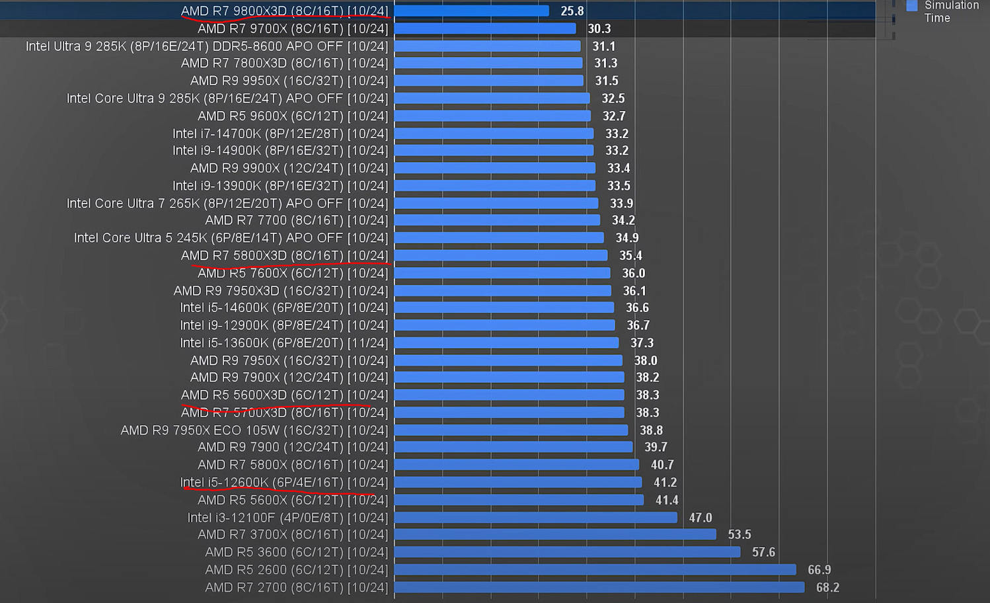990x603 pixels.
Task: Click the 39.7 value for the R9 7900
Action: point(656,447)
